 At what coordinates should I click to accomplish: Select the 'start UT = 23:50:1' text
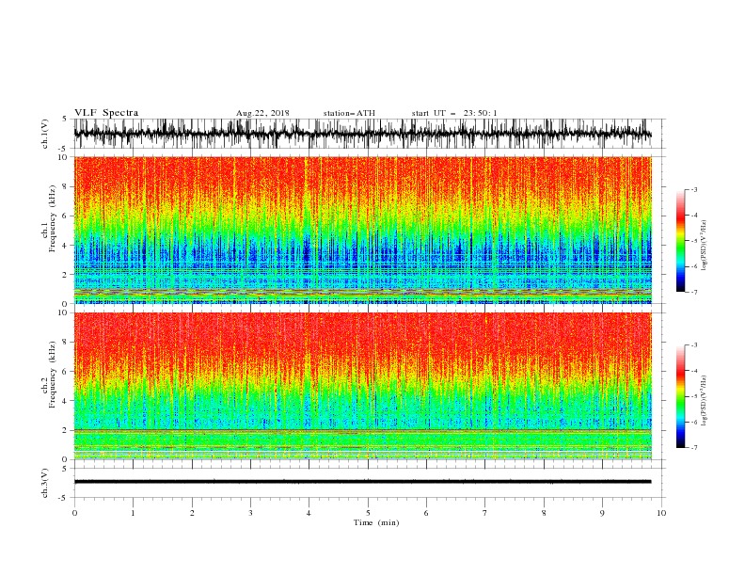[x=454, y=113]
